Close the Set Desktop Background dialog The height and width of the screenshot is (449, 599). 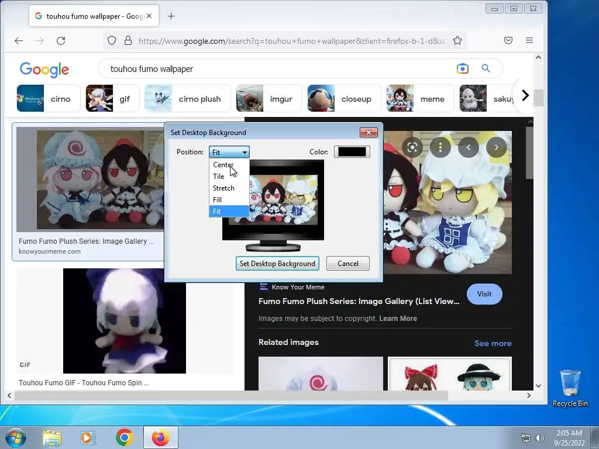[369, 133]
